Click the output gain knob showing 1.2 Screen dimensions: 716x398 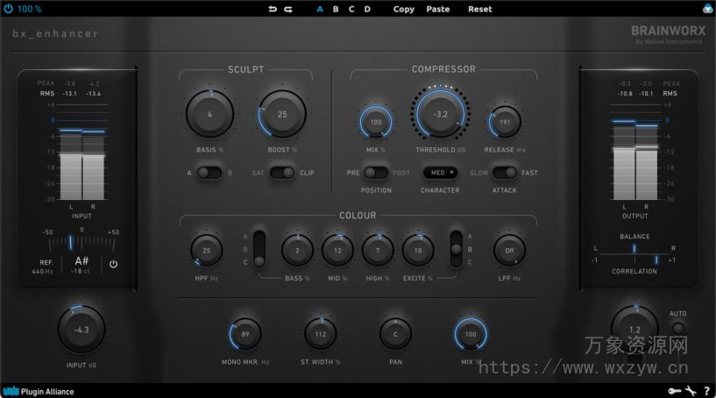coord(634,330)
